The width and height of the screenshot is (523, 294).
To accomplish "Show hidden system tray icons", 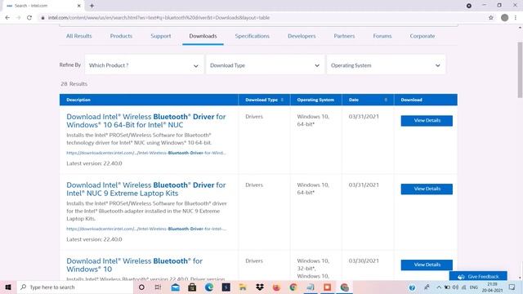I will [439, 287].
